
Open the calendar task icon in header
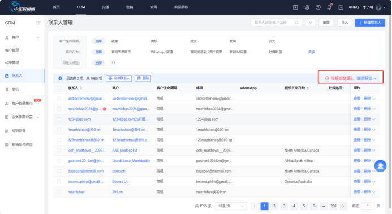click(341, 7)
